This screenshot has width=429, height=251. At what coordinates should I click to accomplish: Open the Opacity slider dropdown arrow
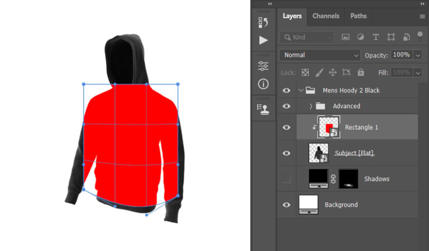pyautogui.click(x=418, y=55)
